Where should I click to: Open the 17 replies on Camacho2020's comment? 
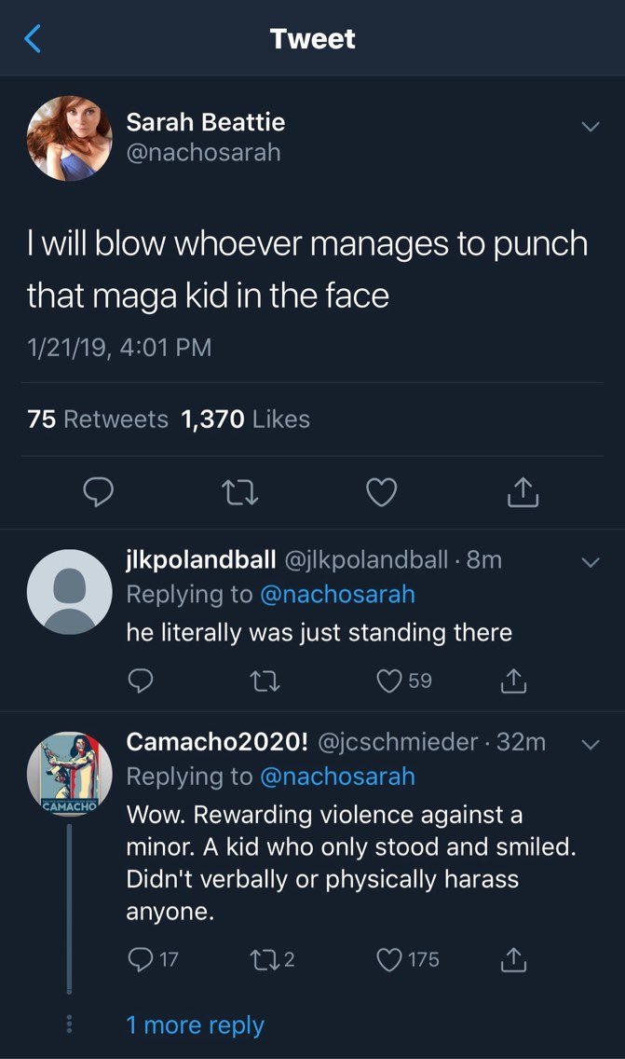click(x=153, y=959)
